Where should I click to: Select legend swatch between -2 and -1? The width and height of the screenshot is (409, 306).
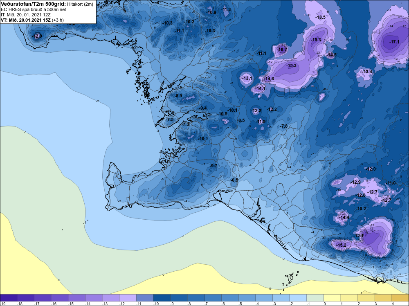[298, 298]
